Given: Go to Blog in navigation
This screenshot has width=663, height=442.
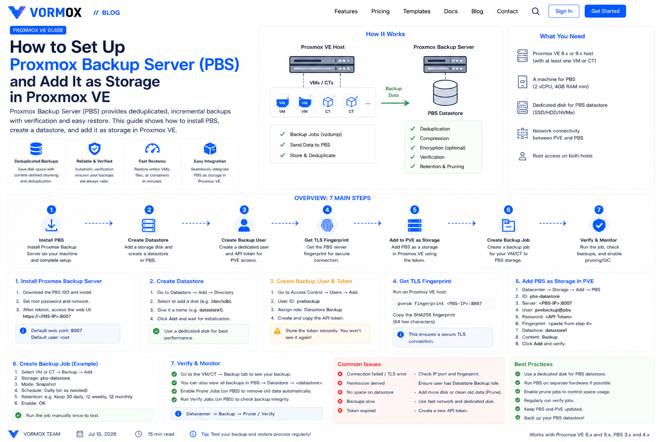Looking at the screenshot, I should coord(477,11).
